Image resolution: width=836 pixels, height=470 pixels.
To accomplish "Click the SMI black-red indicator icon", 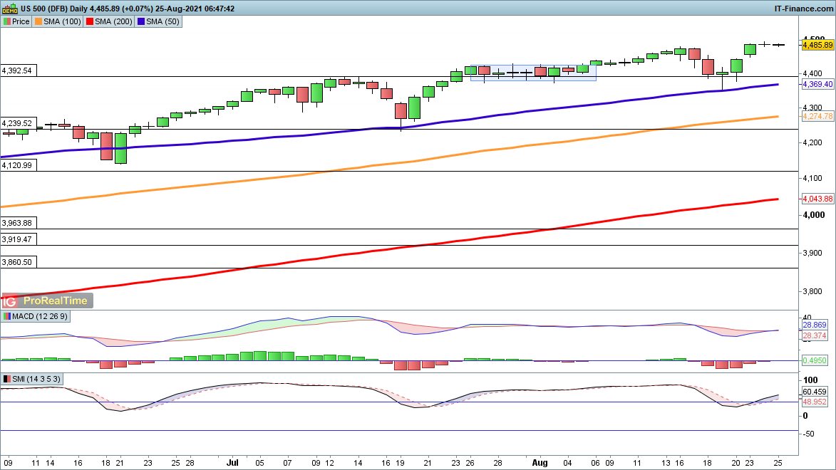I will (7, 379).
